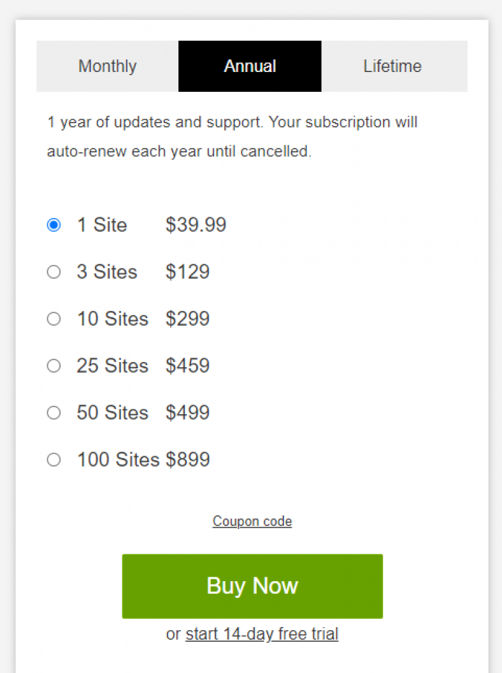
Task: Click the $39.99 price for 1 Site
Action: coord(196,225)
